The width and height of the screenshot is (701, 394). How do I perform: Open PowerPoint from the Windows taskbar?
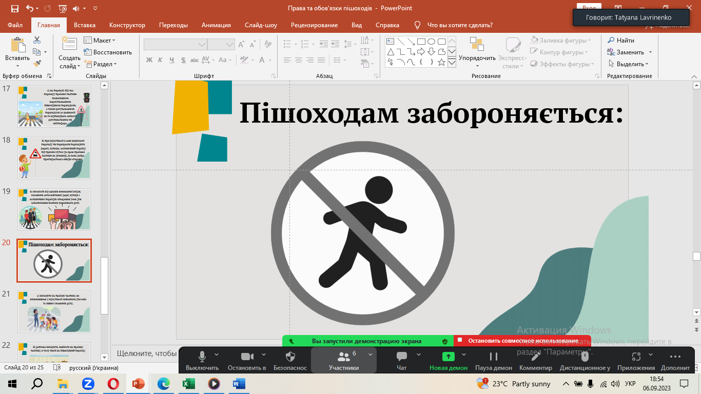pyautogui.click(x=138, y=383)
